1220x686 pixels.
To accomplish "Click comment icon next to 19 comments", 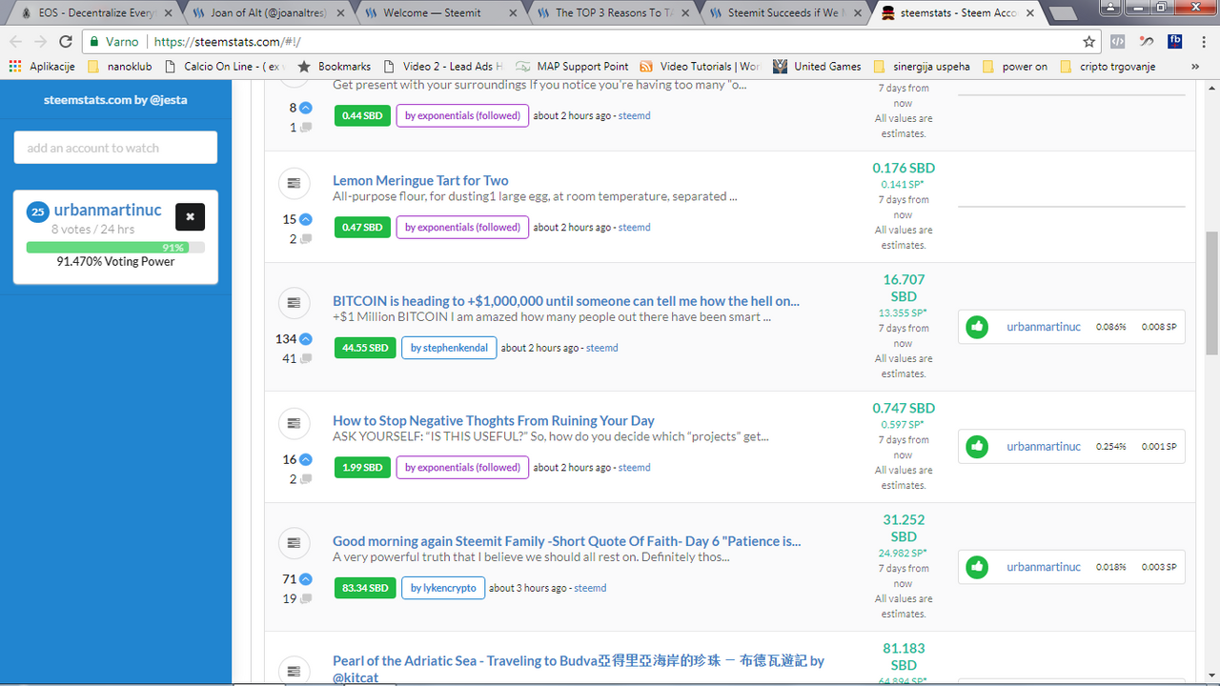I will 306,599.
